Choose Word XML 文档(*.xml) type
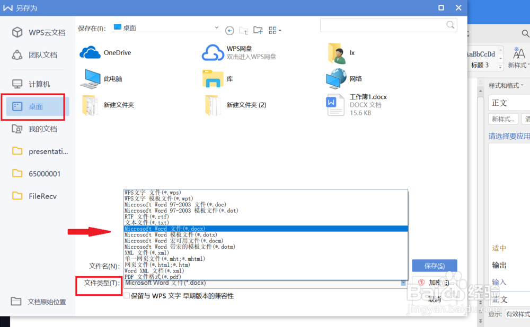This screenshot has height=327, width=530. (266, 271)
